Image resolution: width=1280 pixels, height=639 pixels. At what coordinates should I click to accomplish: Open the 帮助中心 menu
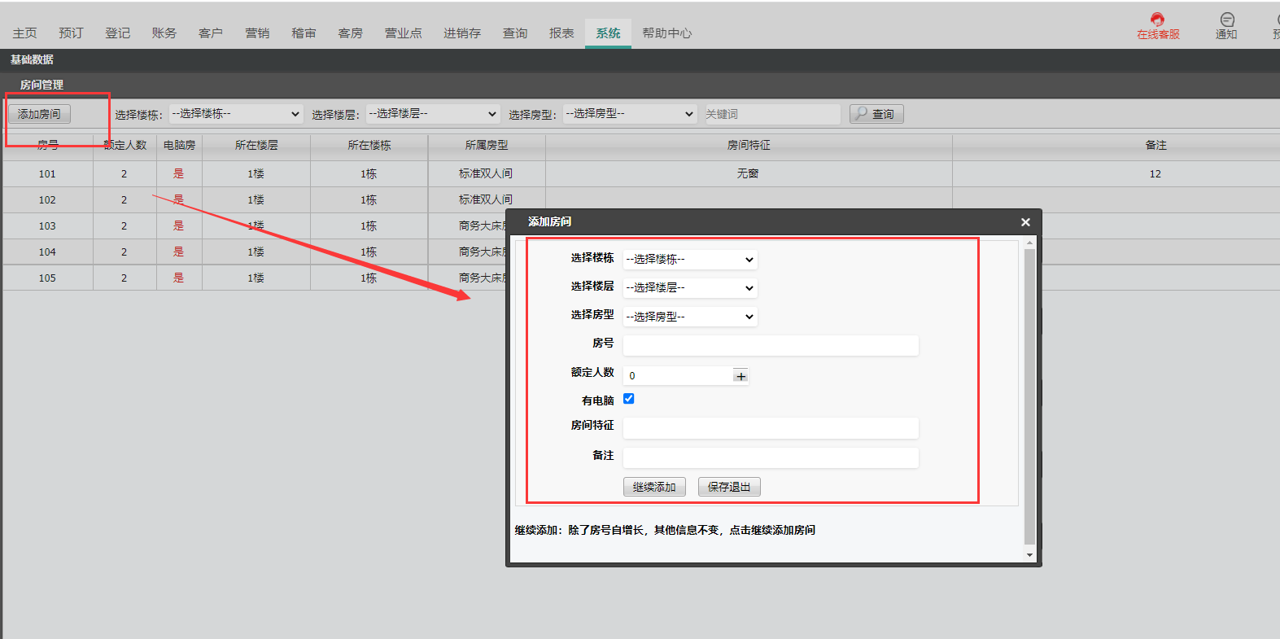(666, 33)
